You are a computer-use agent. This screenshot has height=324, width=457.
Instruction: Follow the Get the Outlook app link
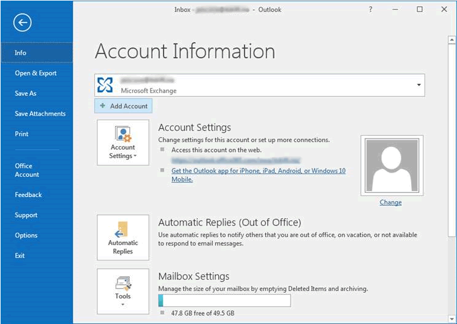[x=259, y=175]
